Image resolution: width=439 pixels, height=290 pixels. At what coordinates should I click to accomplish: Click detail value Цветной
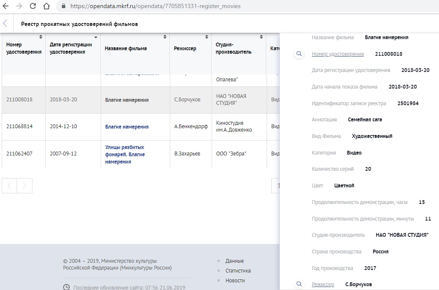(344, 186)
